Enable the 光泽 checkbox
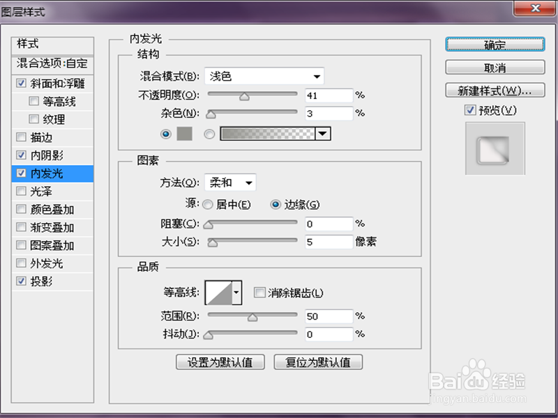Screen dimensions: 558x418 click(22, 191)
